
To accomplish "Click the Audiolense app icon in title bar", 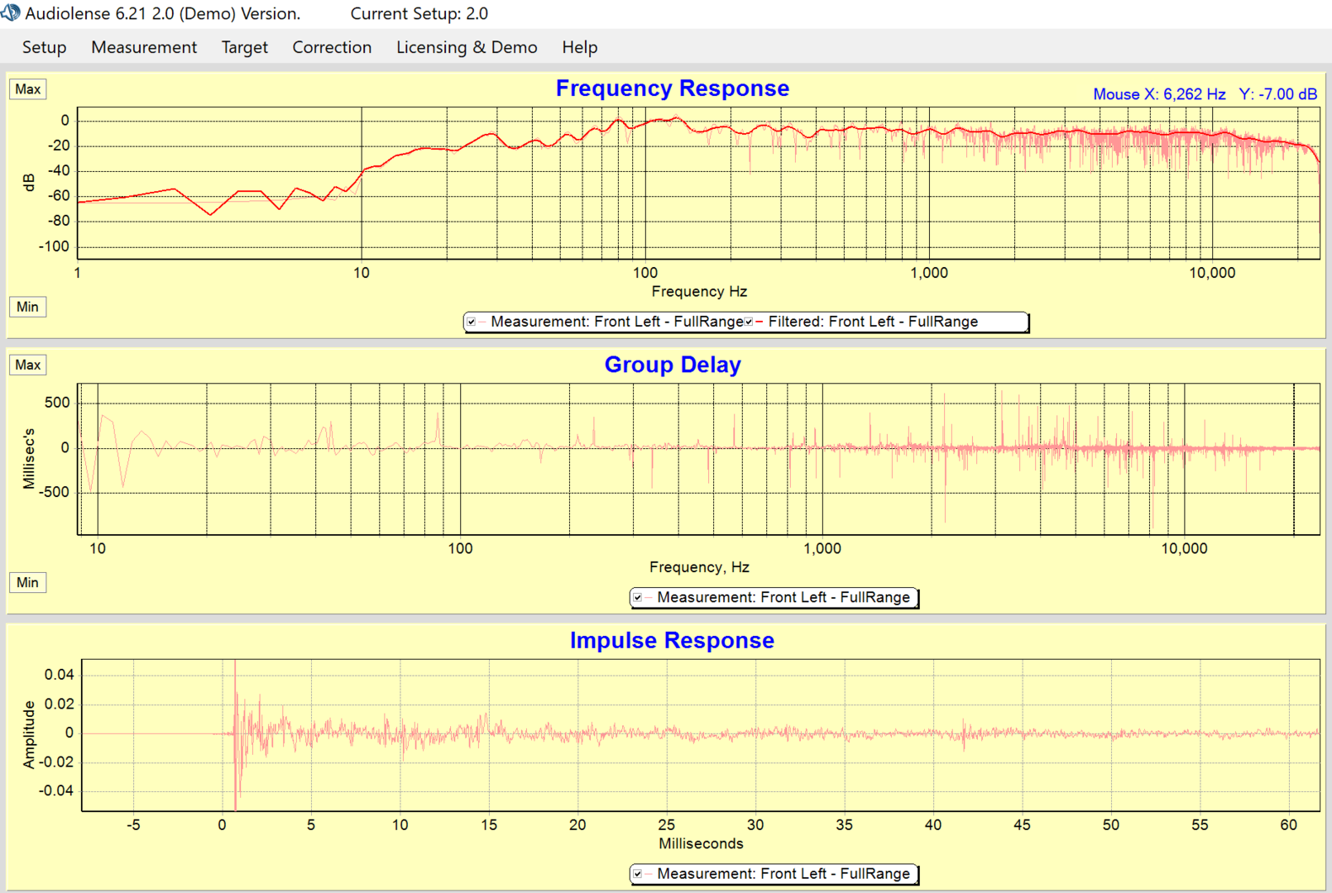I will click(x=11, y=13).
